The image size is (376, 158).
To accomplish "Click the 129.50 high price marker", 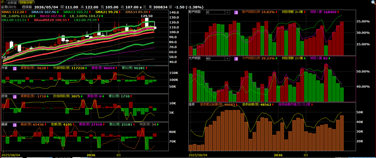I will (147, 16).
